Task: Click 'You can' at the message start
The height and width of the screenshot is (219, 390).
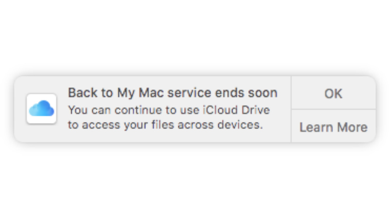Action: pos(89,110)
